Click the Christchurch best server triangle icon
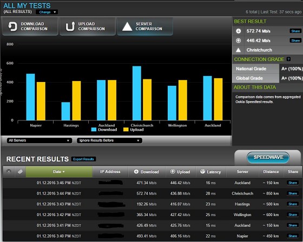Image resolution: width=303 pixels, height=242 pixels. click(x=238, y=50)
